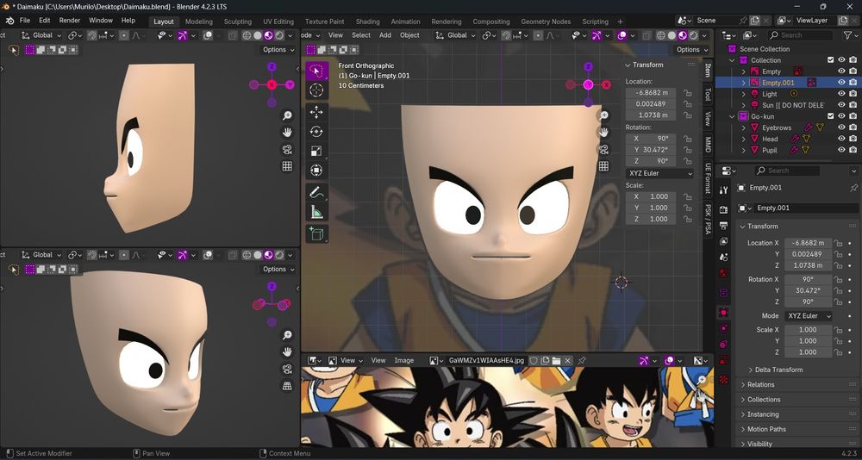The height and width of the screenshot is (460, 862).
Task: Expand the Light item in the Outliner
Action: pos(744,94)
